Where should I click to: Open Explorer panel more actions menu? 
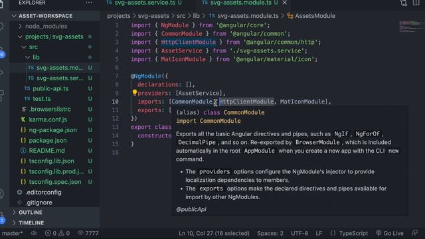[89, 3]
